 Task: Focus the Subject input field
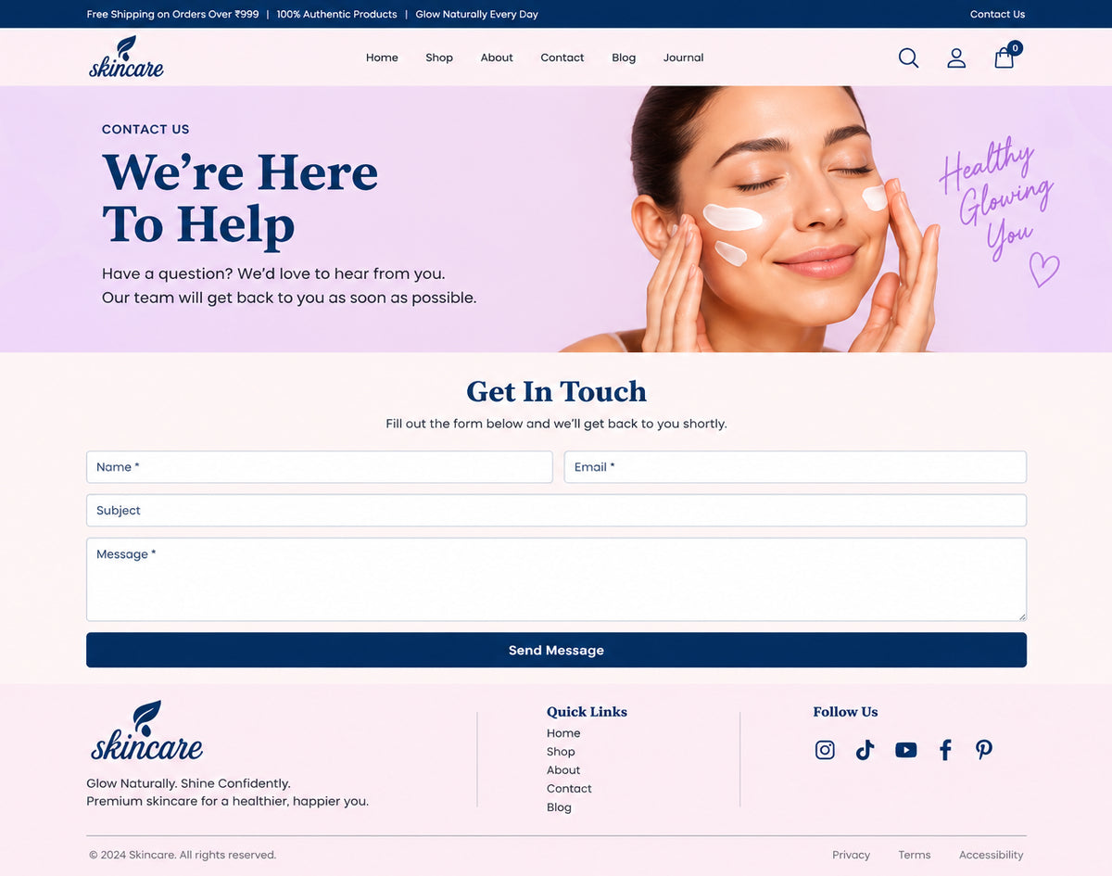point(556,511)
